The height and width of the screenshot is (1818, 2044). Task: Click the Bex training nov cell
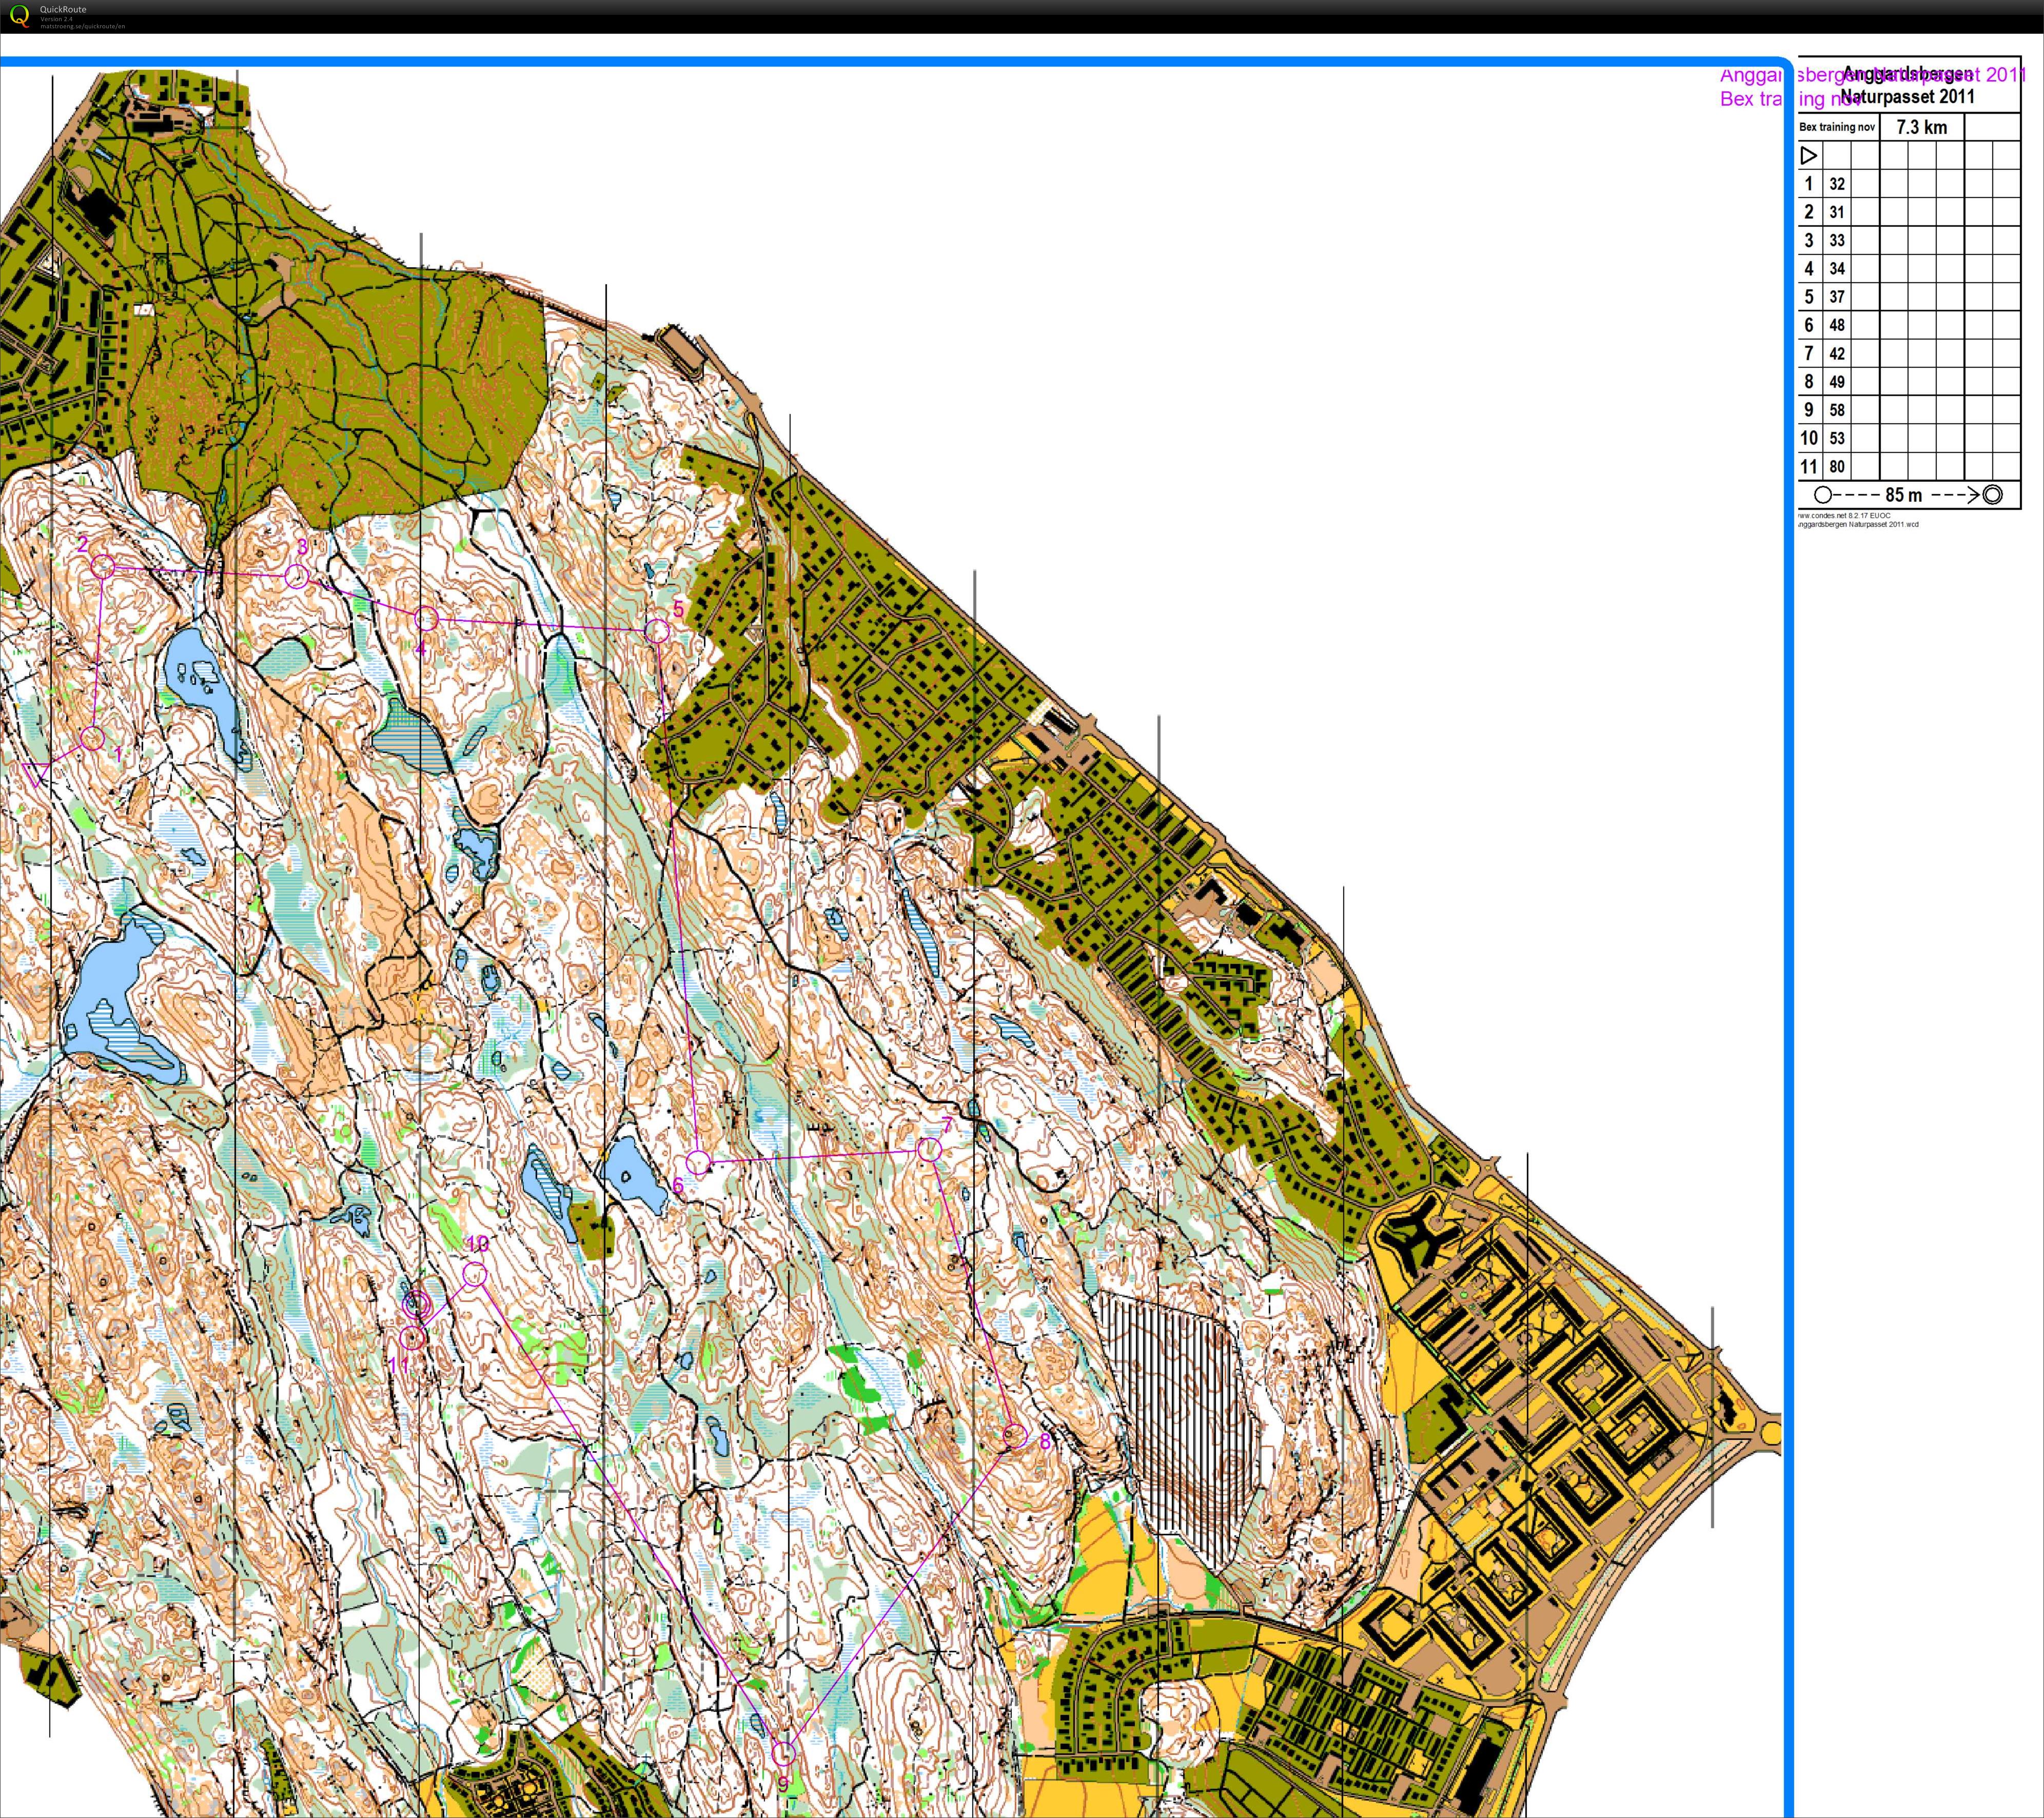click(x=1838, y=127)
